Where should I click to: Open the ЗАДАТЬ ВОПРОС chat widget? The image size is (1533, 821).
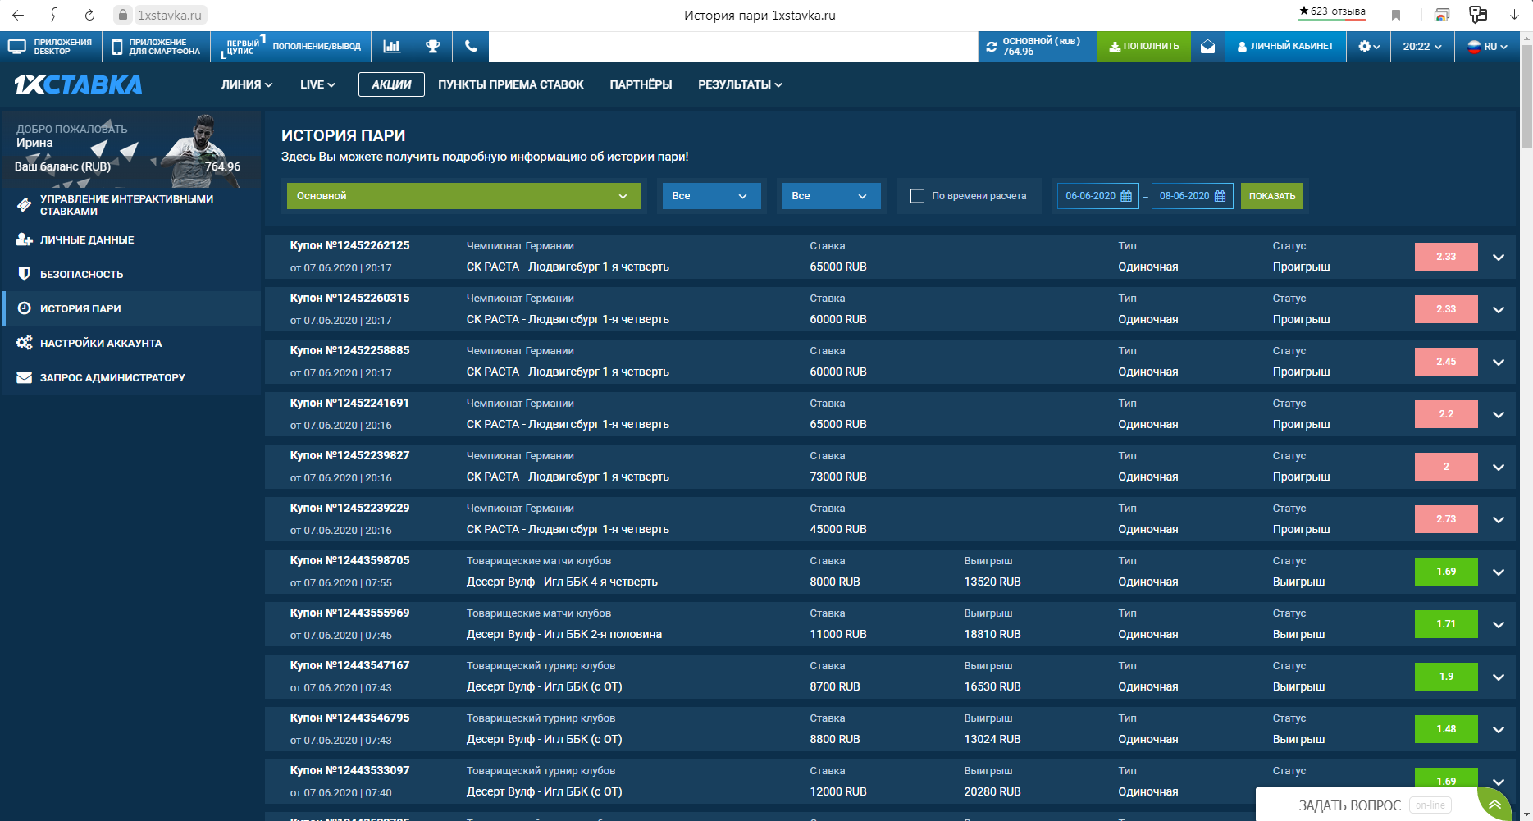[x=1349, y=805]
